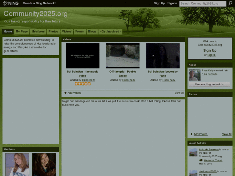The height and width of the screenshot is (176, 235).
Task: Switch to the Photos tab
Action: pyautogui.click(x=53, y=32)
